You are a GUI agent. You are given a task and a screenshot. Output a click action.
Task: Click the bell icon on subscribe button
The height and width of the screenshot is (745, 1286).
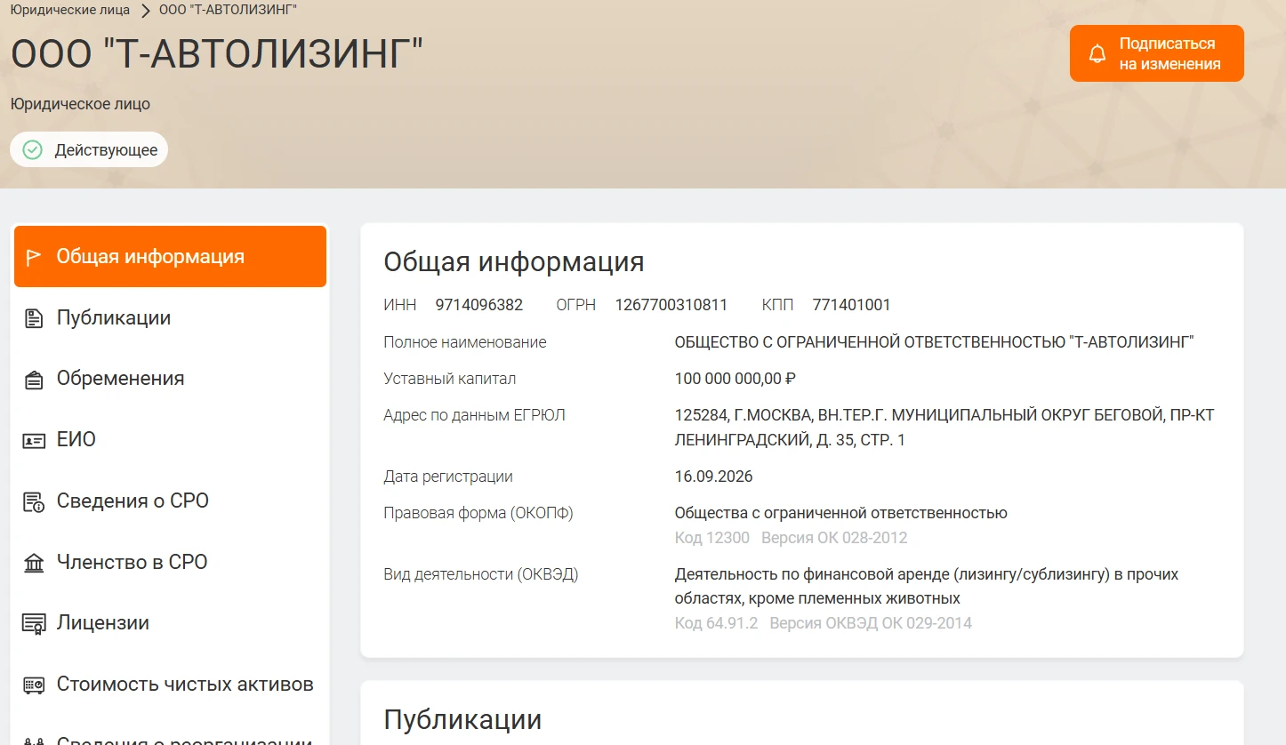tap(1097, 53)
